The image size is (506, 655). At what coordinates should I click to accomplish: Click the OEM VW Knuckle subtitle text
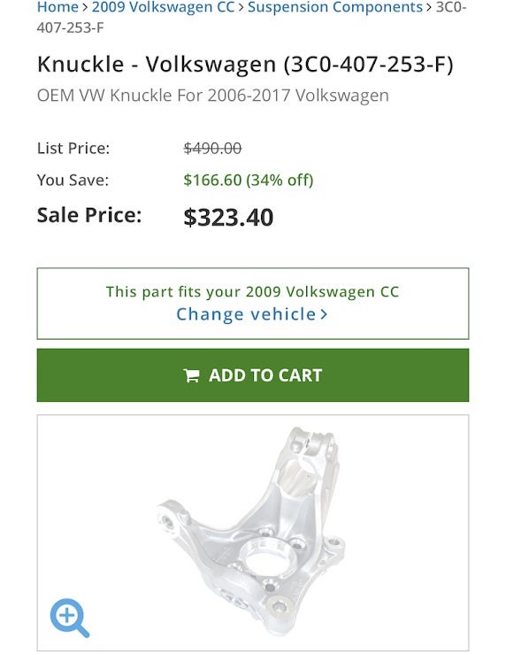[x=213, y=96]
